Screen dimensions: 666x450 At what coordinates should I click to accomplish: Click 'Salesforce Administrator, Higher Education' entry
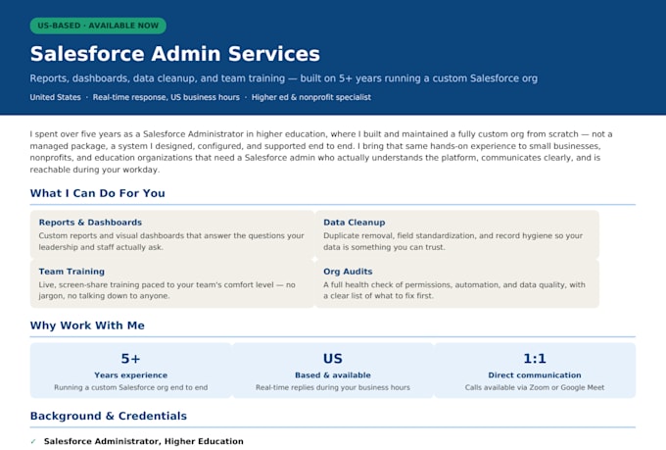144,441
